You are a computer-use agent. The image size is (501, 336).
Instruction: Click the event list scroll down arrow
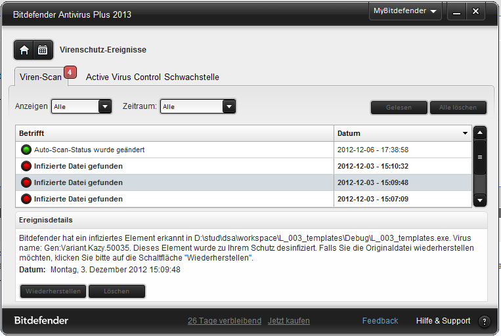pos(480,201)
